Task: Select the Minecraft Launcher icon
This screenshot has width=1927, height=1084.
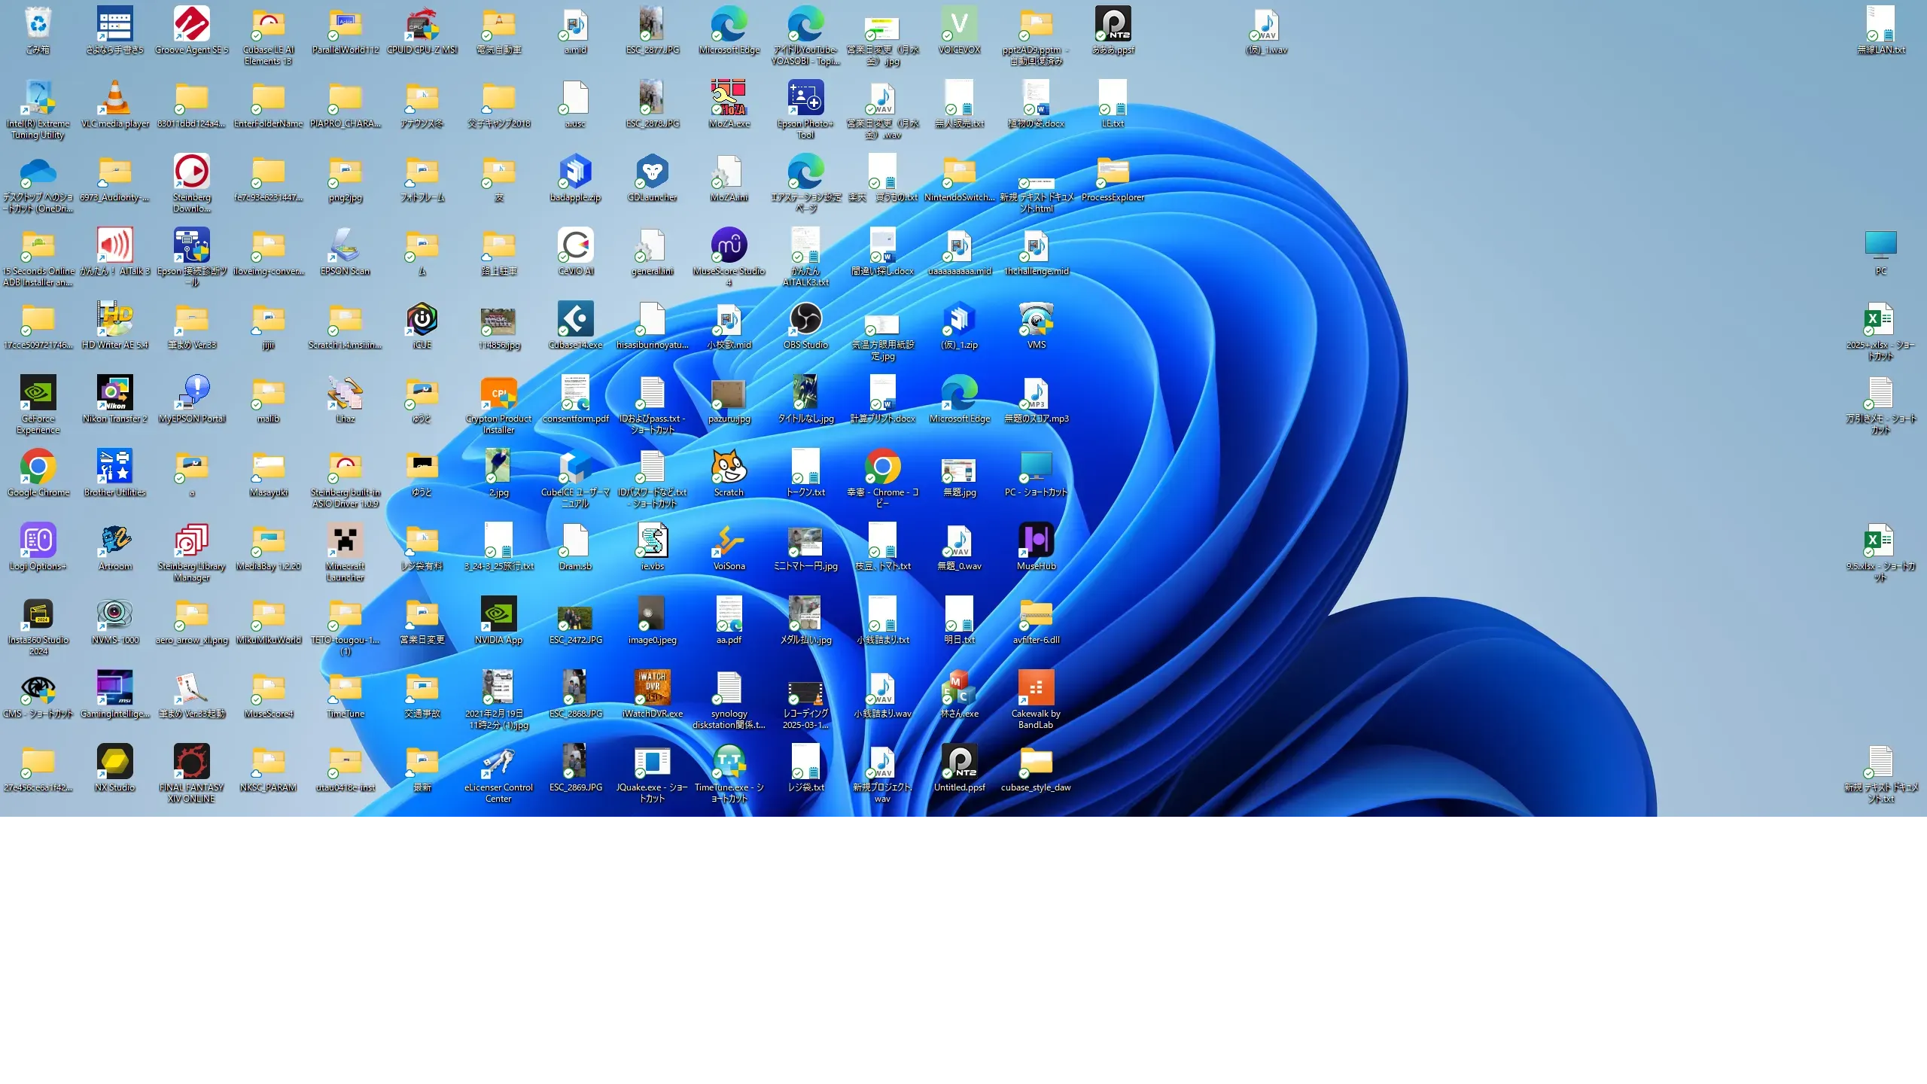Action: [345, 541]
